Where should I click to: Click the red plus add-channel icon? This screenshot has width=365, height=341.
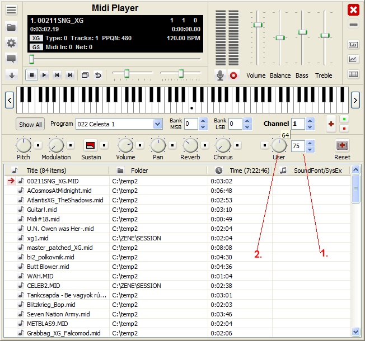pyautogui.click(x=331, y=124)
